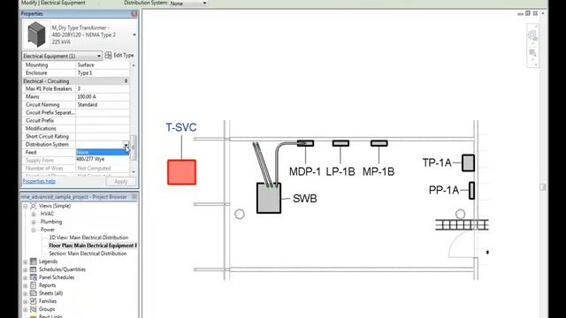Close the Project Browser panel
The height and width of the screenshot is (318, 566).
pyautogui.click(x=134, y=197)
